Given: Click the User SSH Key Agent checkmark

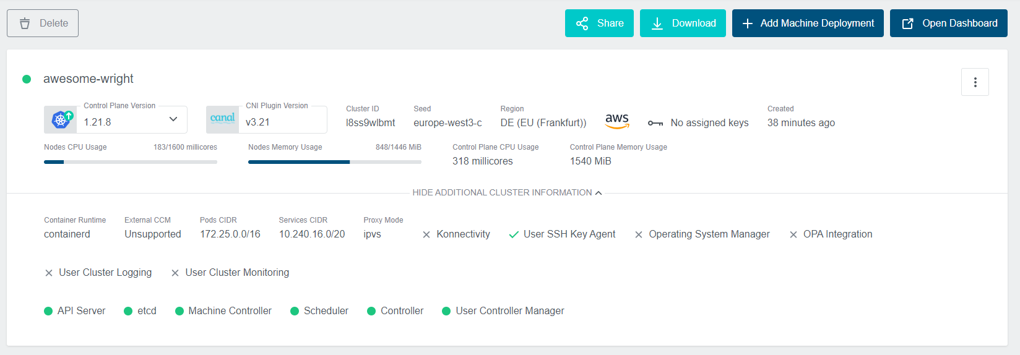Looking at the screenshot, I should pos(513,235).
